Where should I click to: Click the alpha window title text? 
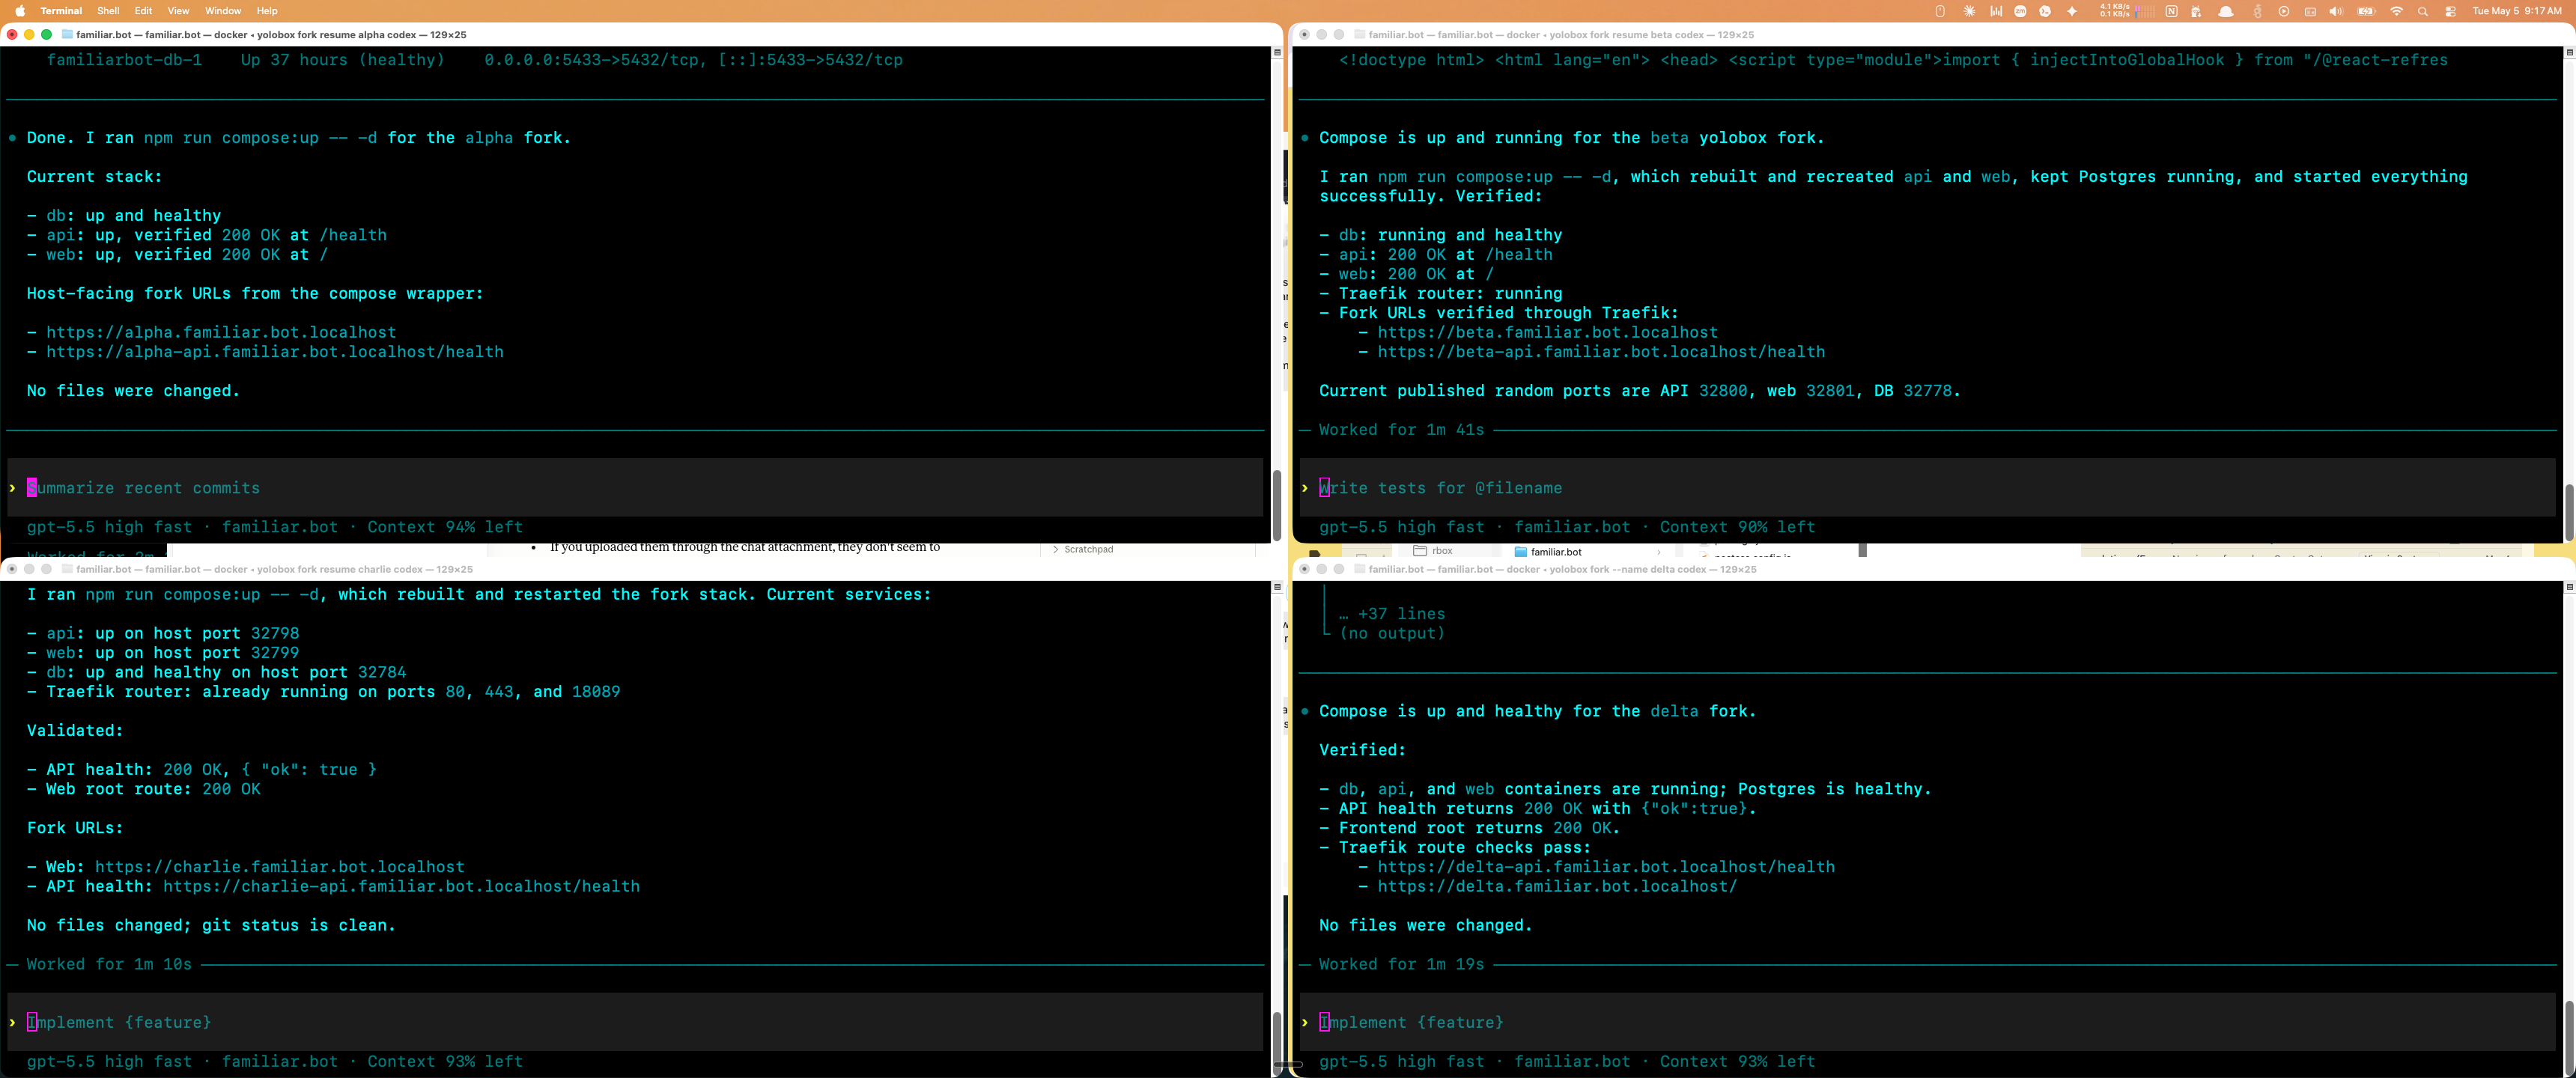tap(271, 34)
